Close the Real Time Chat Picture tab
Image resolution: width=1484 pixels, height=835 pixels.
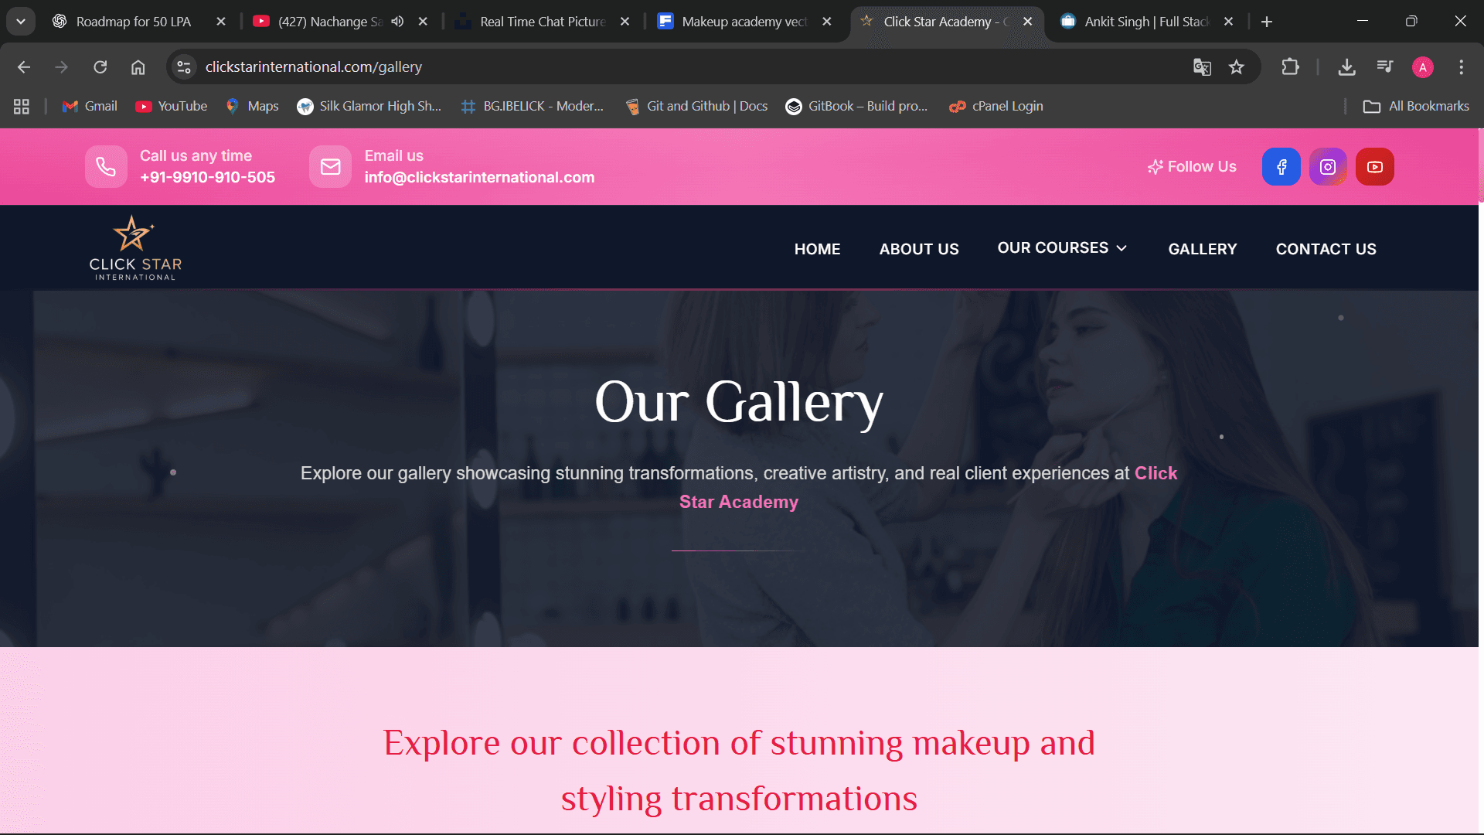tap(625, 22)
